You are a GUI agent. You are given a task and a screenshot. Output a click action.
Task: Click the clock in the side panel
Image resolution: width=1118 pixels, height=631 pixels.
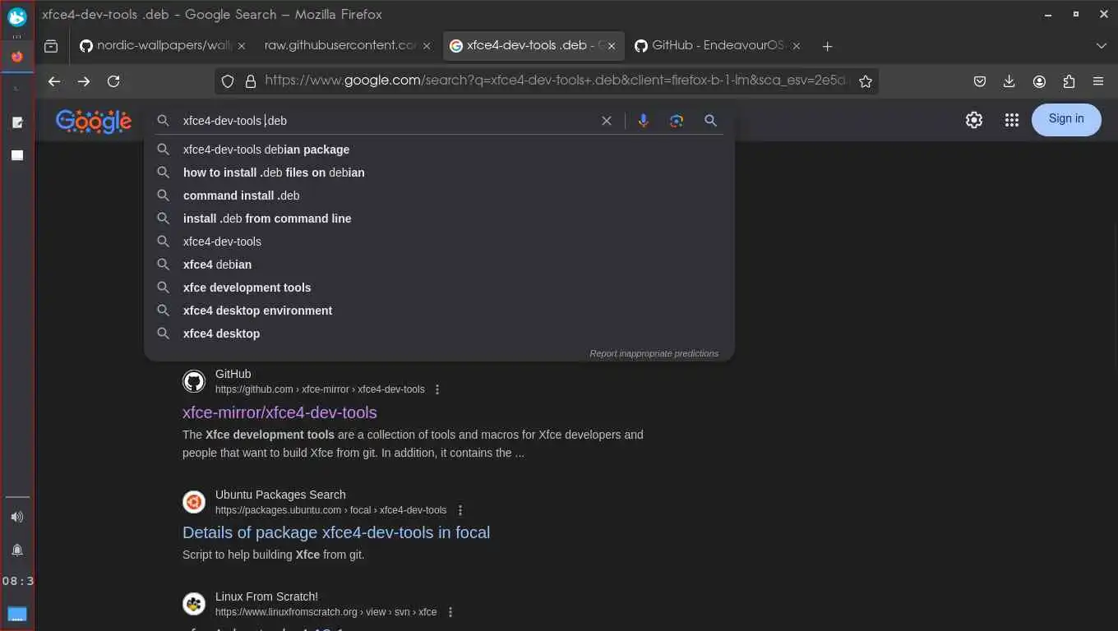point(17,581)
